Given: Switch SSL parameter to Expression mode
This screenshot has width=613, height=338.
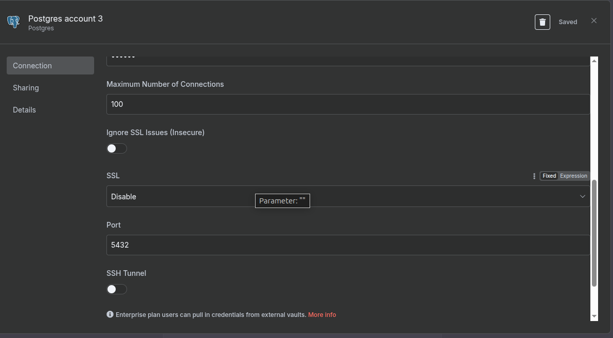Looking at the screenshot, I should point(573,176).
